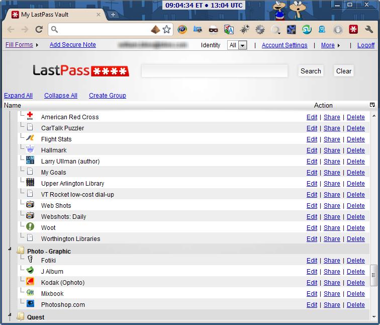Open Add Secure Note link
Image resolution: width=380 pixels, height=325 pixels.
(73, 45)
